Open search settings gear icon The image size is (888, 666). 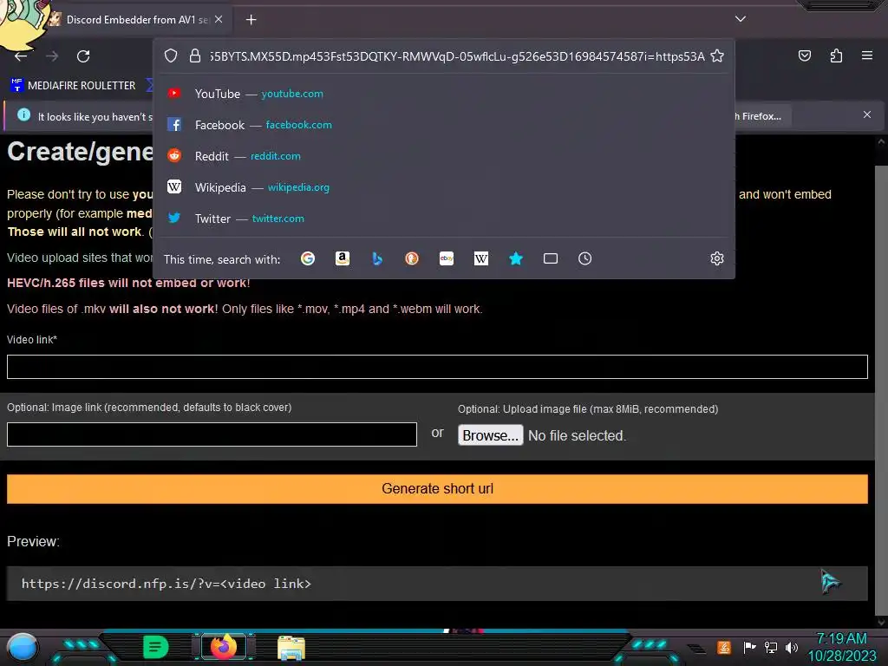click(717, 258)
